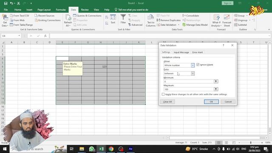272x153 pixels.
Task: Click the Data Validation ribbon button
Action: click(167, 25)
